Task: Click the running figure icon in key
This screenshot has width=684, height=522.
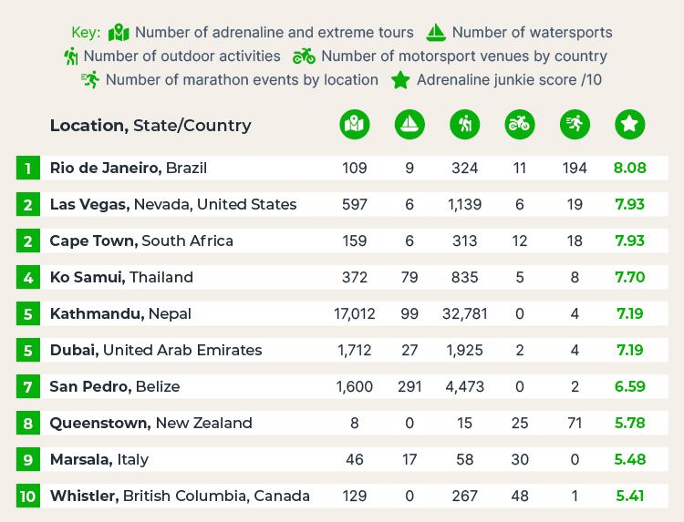Action: click(90, 80)
